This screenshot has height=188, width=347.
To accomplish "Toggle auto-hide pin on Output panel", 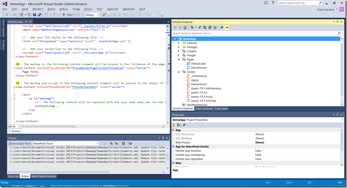I will click(x=163, y=138).
